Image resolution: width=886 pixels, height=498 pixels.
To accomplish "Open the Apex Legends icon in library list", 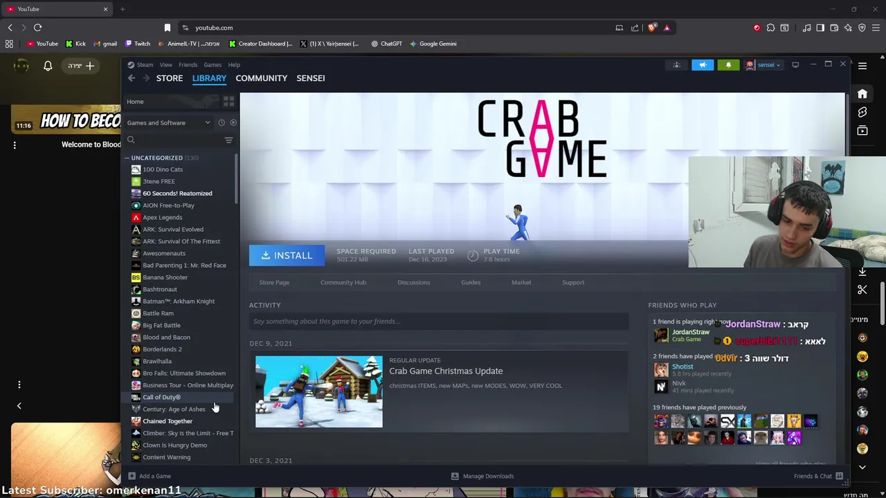I will [x=136, y=217].
